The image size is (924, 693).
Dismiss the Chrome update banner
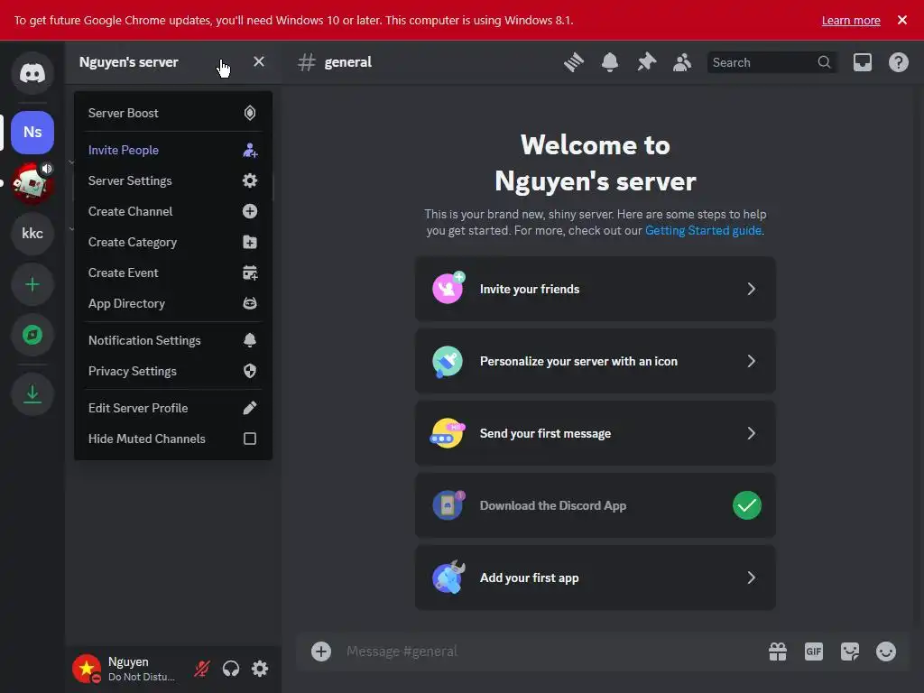[x=902, y=20]
